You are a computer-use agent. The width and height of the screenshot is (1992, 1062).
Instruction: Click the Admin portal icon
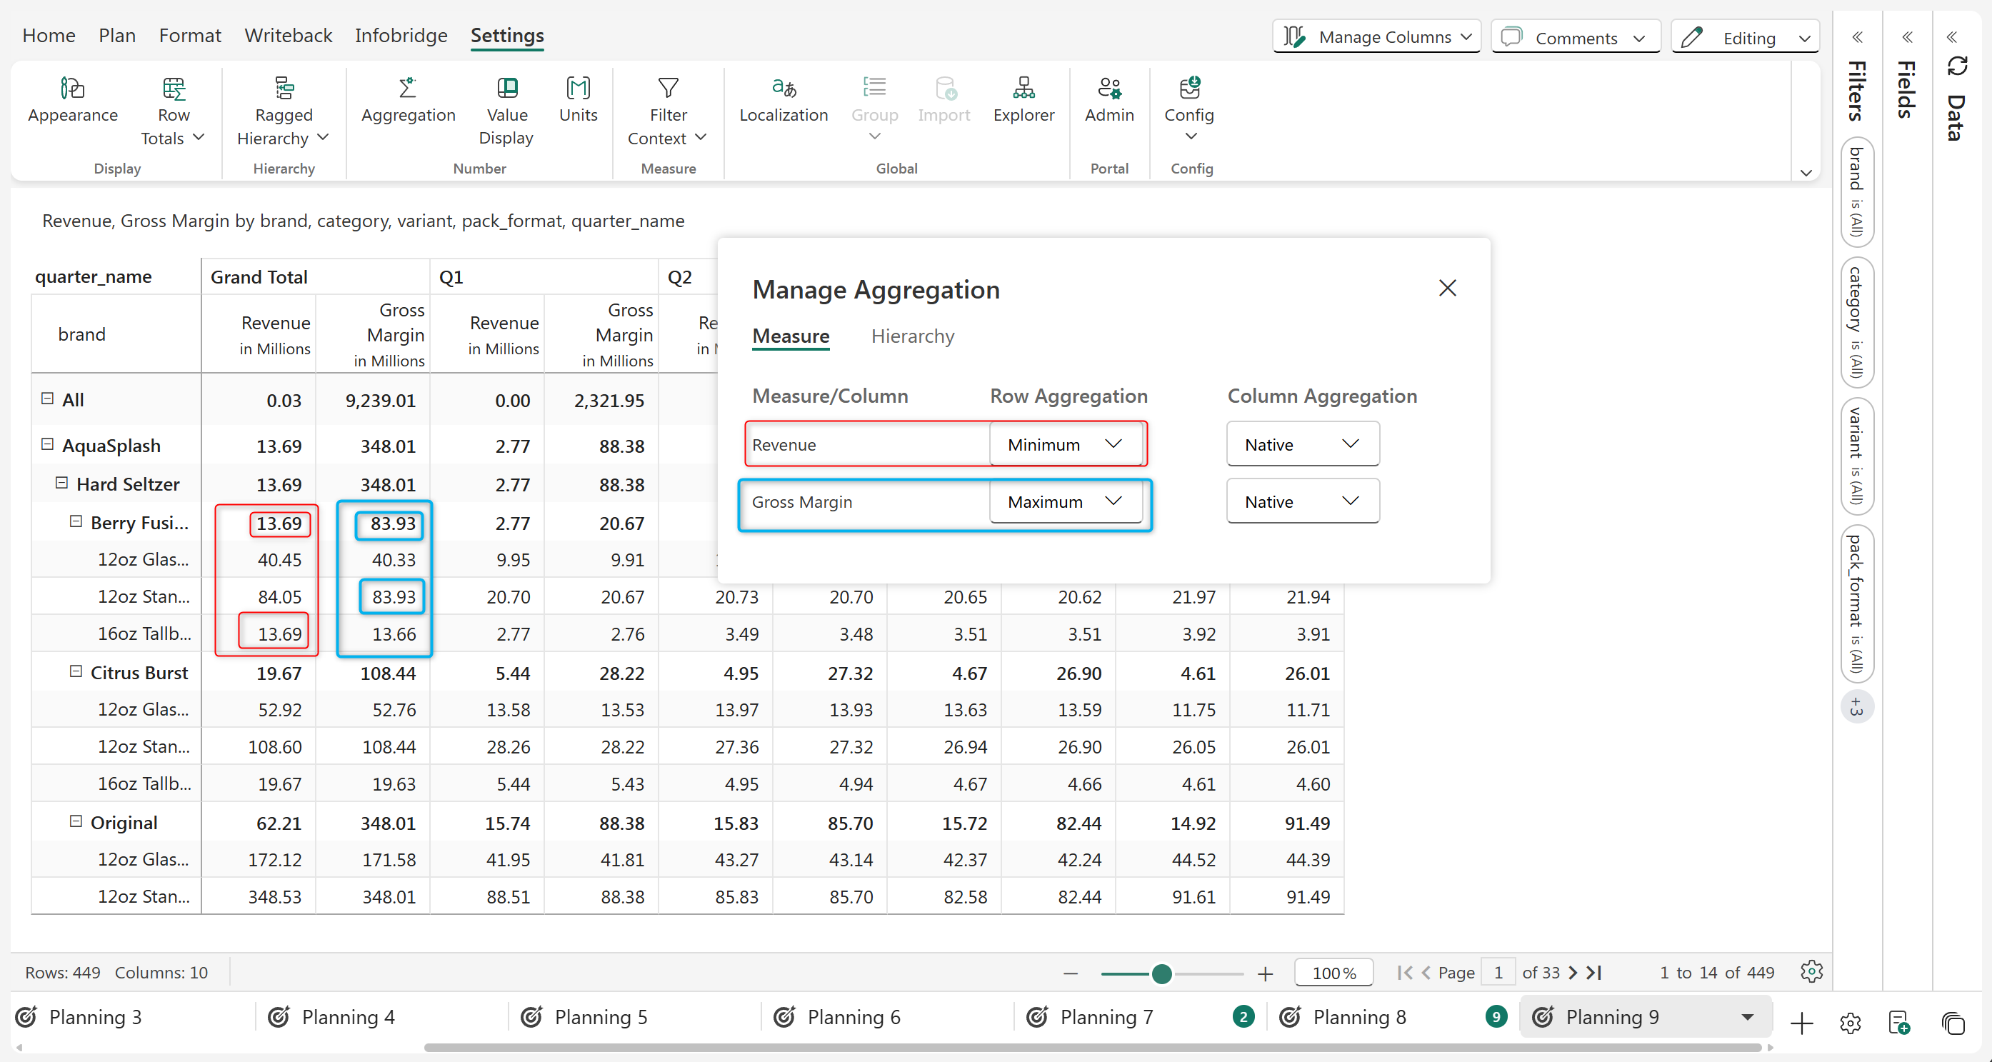[1109, 88]
